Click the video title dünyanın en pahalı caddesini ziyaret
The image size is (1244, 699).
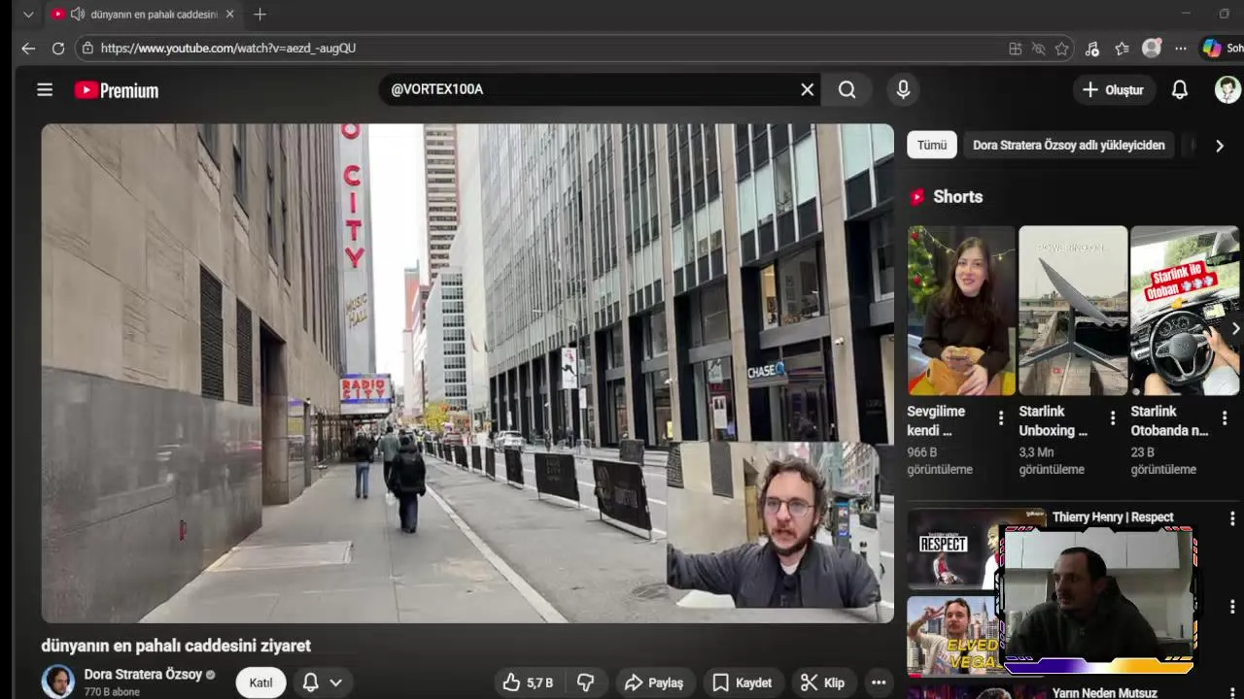coord(176,646)
